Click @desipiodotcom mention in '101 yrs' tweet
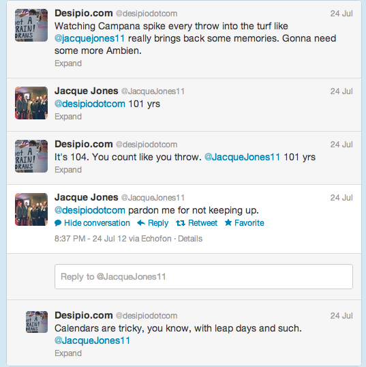366x367 pixels. (90, 104)
